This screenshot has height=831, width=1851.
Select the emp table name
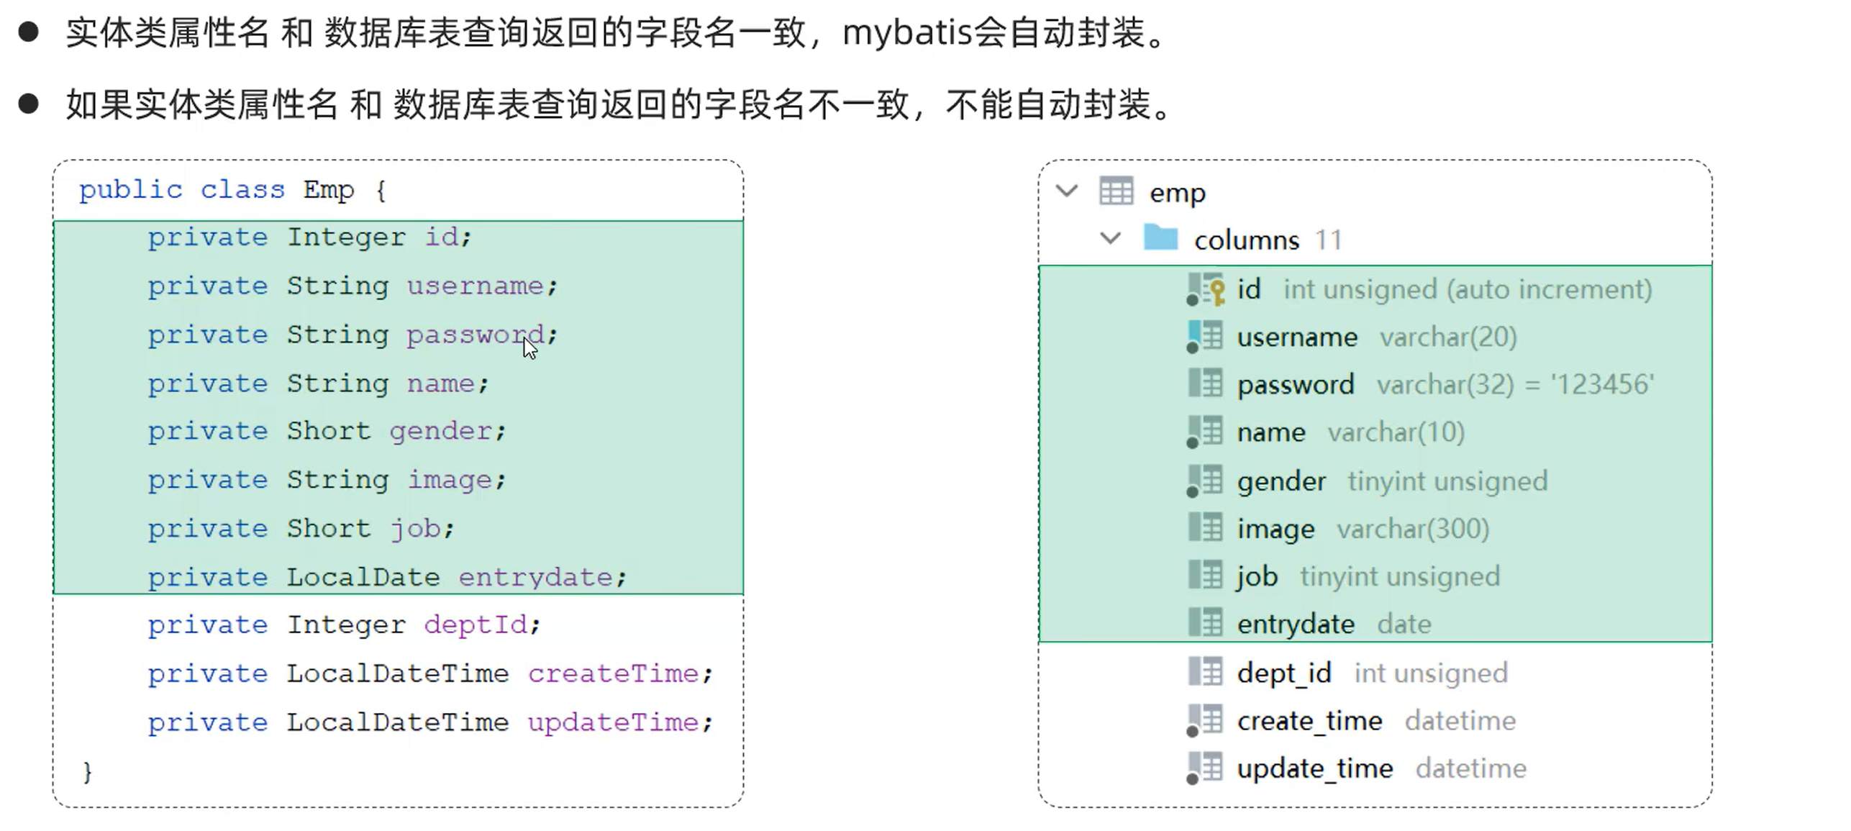pos(1177,194)
